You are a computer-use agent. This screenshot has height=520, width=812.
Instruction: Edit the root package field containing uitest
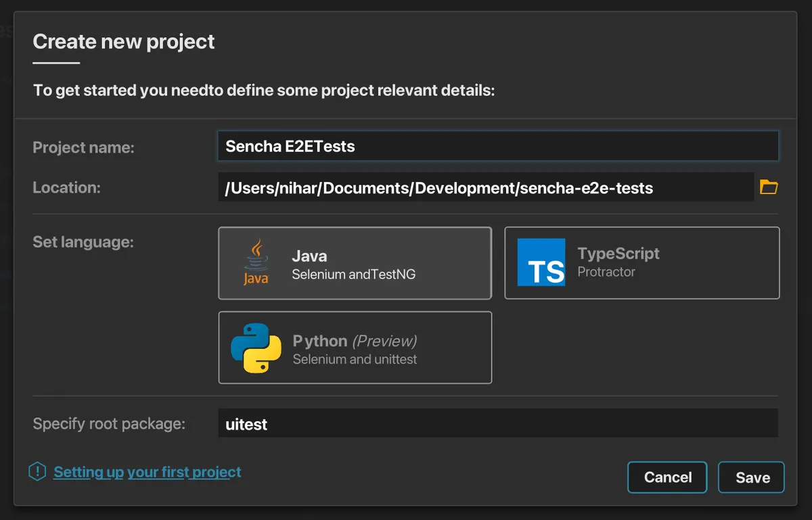click(x=497, y=424)
